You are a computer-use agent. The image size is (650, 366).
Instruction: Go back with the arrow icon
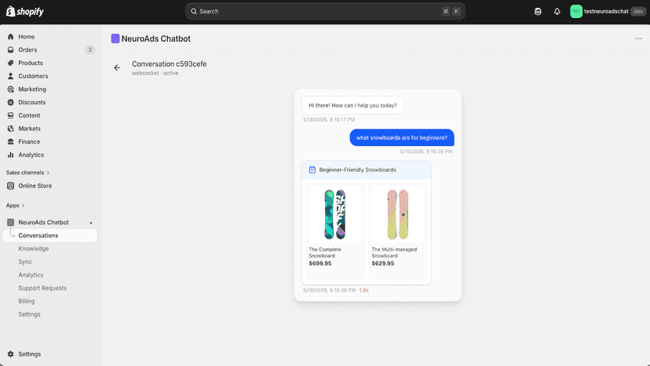point(117,68)
